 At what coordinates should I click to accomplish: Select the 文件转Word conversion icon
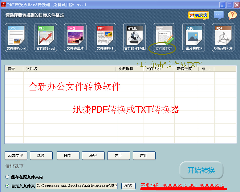16,37
